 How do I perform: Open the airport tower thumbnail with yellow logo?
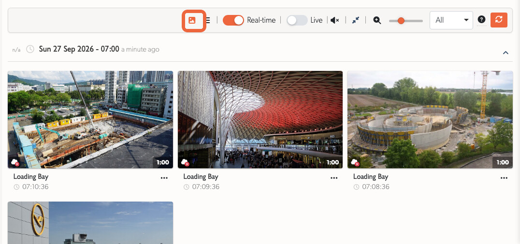point(90,223)
